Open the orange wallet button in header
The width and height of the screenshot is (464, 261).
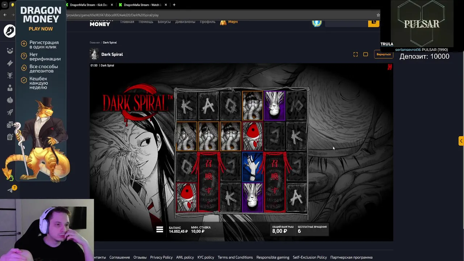click(373, 22)
